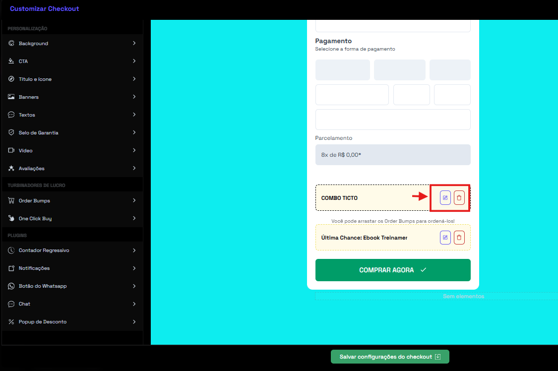Click the Contador Regressivo clock icon
This screenshot has width=558, height=371.
(x=11, y=250)
